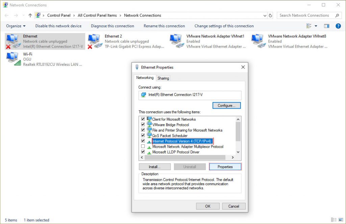Click the Microsoft LLDP Protocol Driver icon
Image resolution: width=346 pixels, height=224 pixels.
coord(149,152)
